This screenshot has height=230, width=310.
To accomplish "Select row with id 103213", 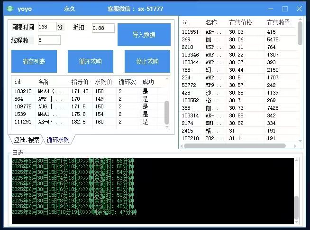I will point(87,91).
